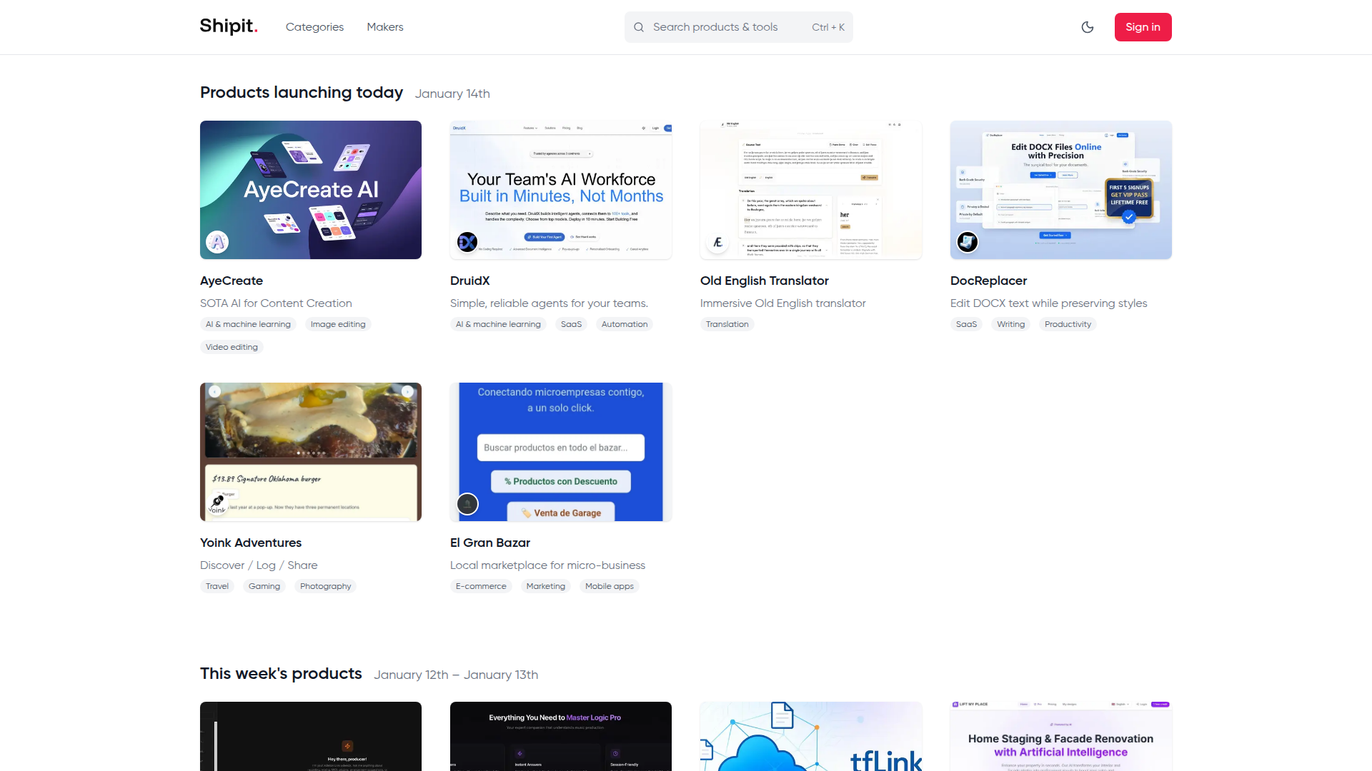Select DocReplacer's SaaS tag
The height and width of the screenshot is (771, 1372).
click(x=966, y=324)
